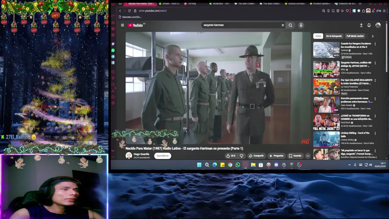Screen dimensions: 389x219
Task: Open options for 'Lindsey Stirling - Carol' video
Action: (x=375, y=134)
